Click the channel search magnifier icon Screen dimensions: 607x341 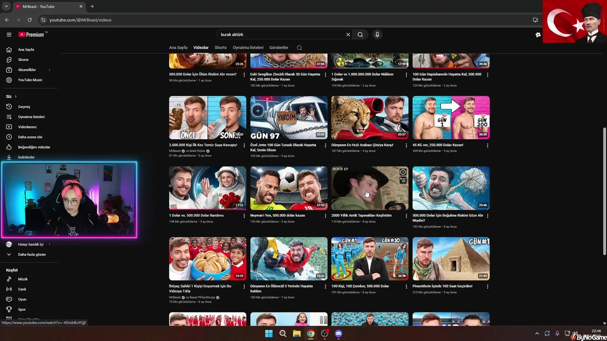tap(299, 48)
